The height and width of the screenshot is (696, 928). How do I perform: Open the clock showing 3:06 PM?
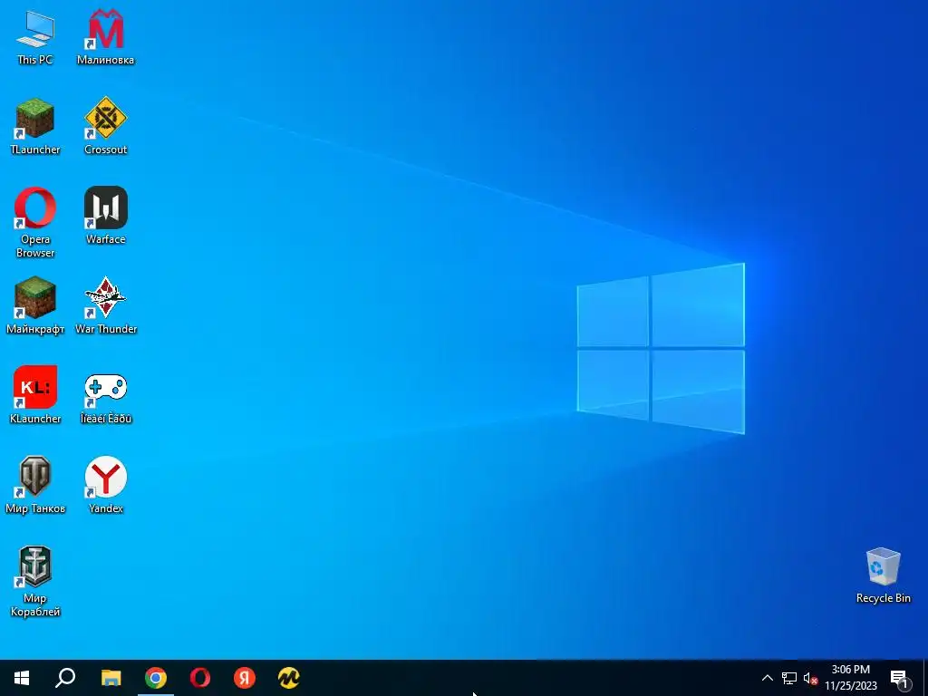(x=851, y=678)
